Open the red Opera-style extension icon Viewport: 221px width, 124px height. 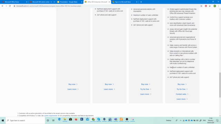pyautogui.click(x=206, y=6)
